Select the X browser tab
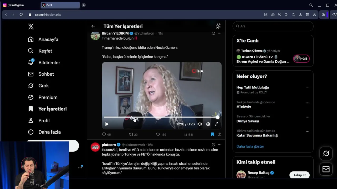The height and width of the screenshot is (189, 337). pyautogui.click(x=60, y=5)
